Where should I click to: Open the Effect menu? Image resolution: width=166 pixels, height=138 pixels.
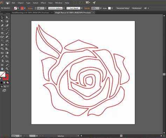click(43, 3)
